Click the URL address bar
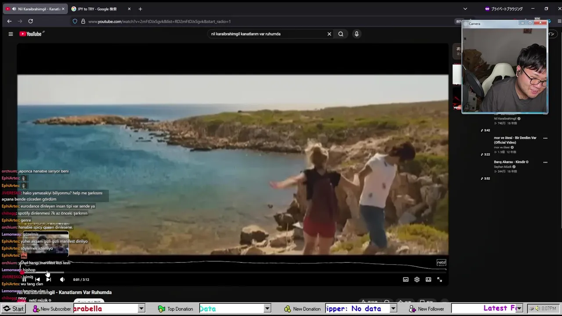Viewport: 562px width, 316px height. tap(263, 21)
